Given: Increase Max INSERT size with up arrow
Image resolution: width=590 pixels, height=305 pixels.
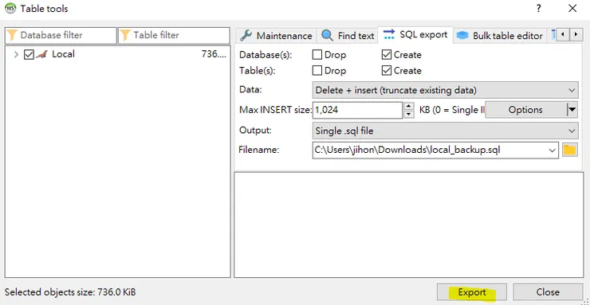Looking at the screenshot, I should point(409,106).
